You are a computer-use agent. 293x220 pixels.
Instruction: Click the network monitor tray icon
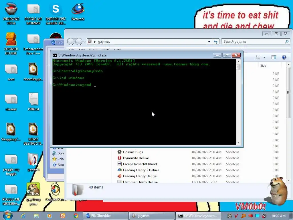tap(257, 216)
